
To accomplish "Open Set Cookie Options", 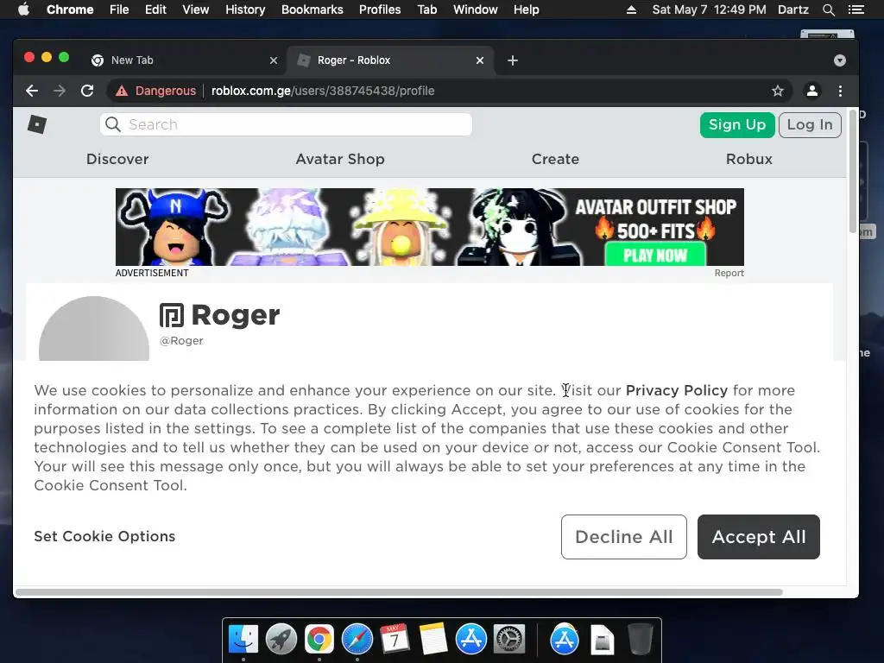I will click(x=104, y=536).
